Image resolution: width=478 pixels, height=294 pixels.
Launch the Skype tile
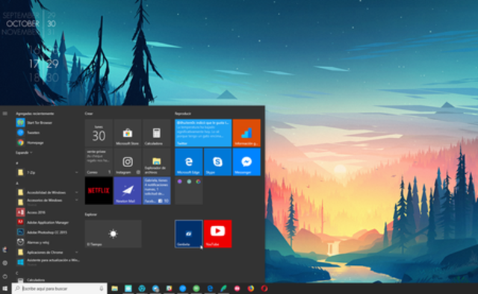point(217,162)
